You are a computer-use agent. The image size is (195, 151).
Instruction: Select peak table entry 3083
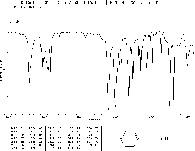click(14, 132)
